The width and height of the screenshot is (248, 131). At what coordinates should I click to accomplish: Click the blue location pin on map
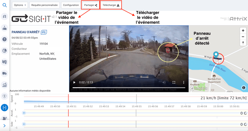tap(216, 55)
